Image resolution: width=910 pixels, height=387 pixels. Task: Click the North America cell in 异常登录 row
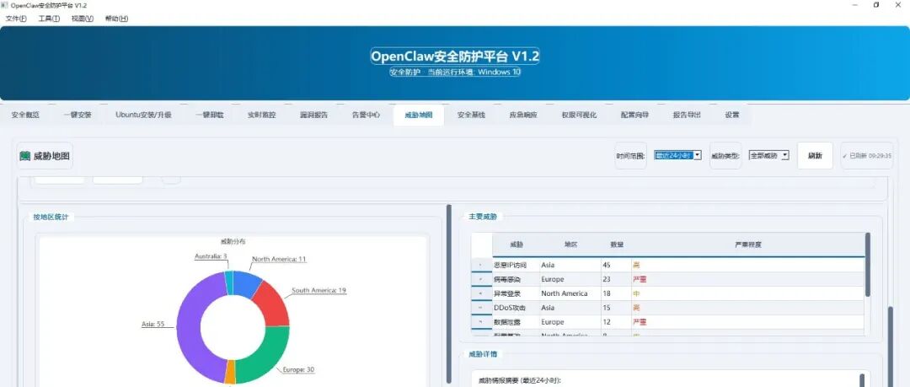570,293
